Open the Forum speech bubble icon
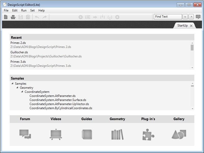This screenshot has width=204, height=153. [25, 134]
